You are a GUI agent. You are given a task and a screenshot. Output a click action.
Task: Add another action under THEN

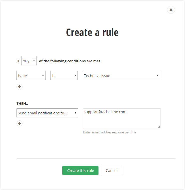point(19,123)
